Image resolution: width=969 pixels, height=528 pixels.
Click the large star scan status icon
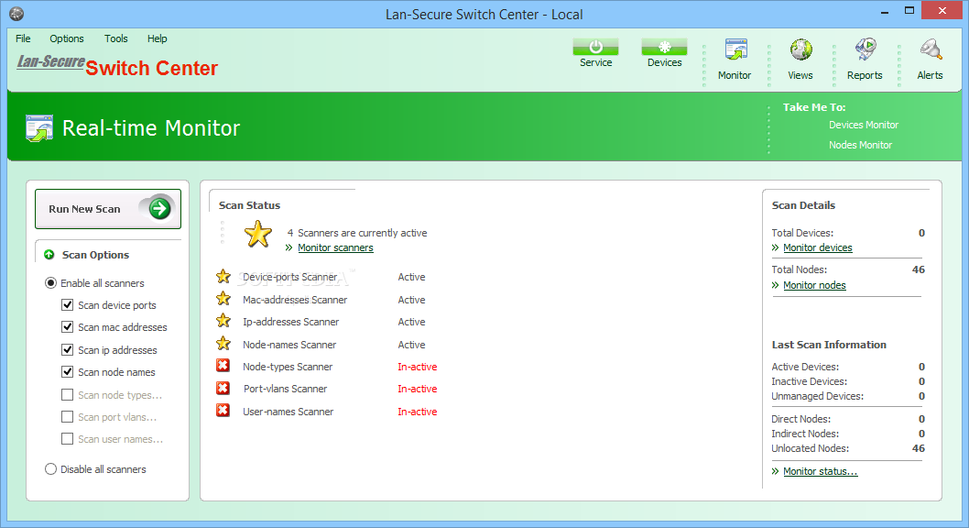tap(257, 235)
